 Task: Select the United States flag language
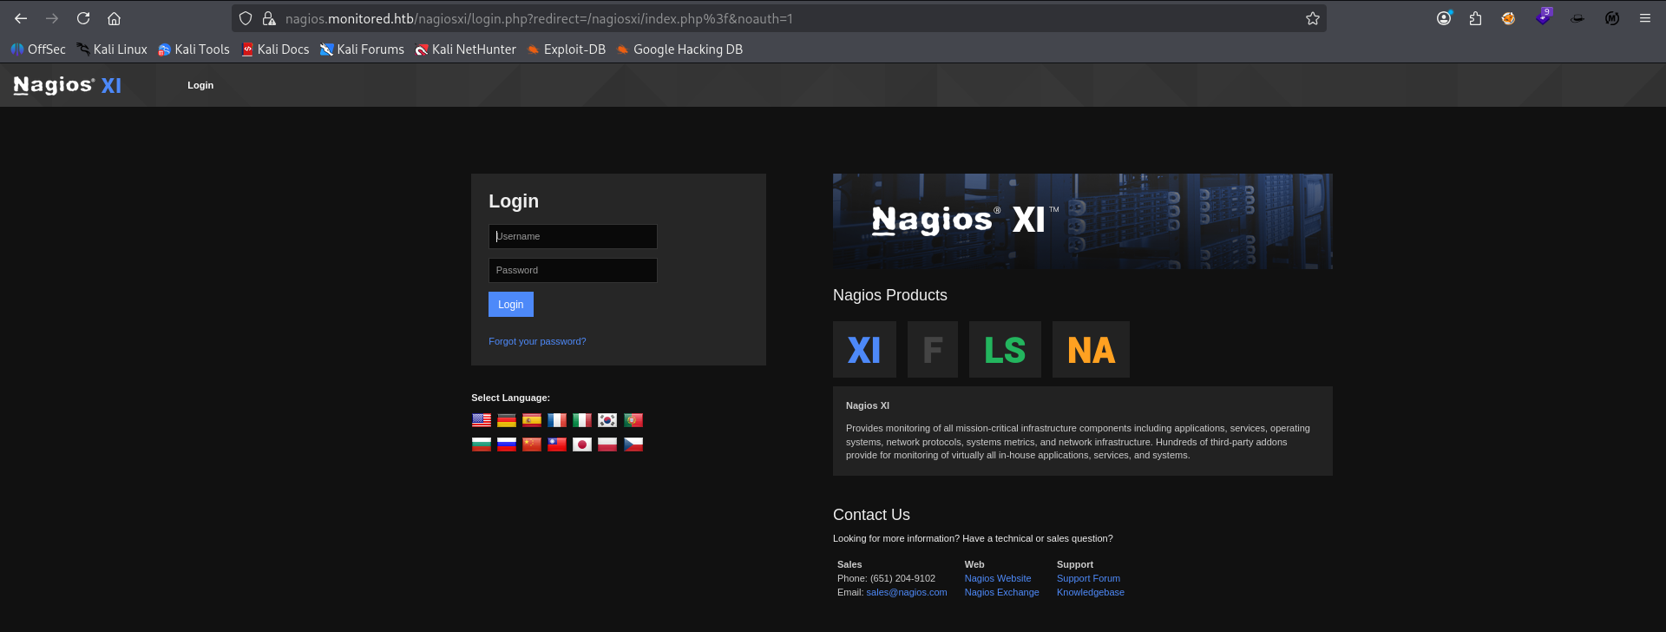pyautogui.click(x=482, y=420)
